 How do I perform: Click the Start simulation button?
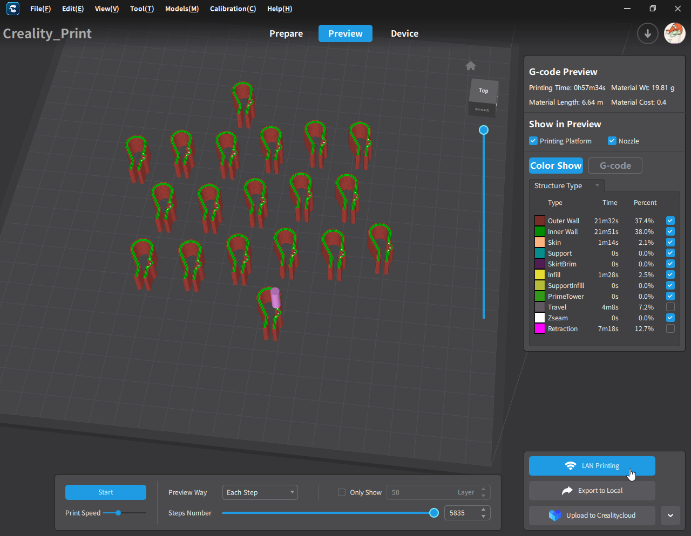pyautogui.click(x=106, y=492)
